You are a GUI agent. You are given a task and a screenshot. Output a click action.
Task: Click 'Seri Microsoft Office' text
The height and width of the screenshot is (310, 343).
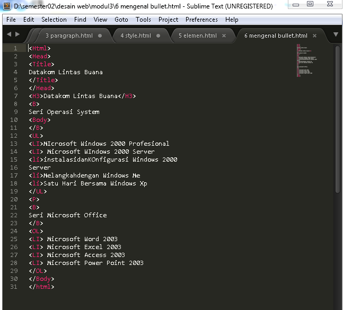[x=68, y=215]
